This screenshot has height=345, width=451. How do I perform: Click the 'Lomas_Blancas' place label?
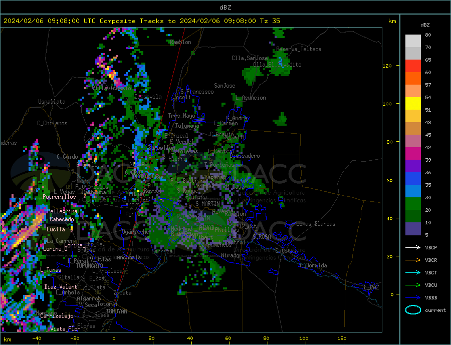coord(316,224)
